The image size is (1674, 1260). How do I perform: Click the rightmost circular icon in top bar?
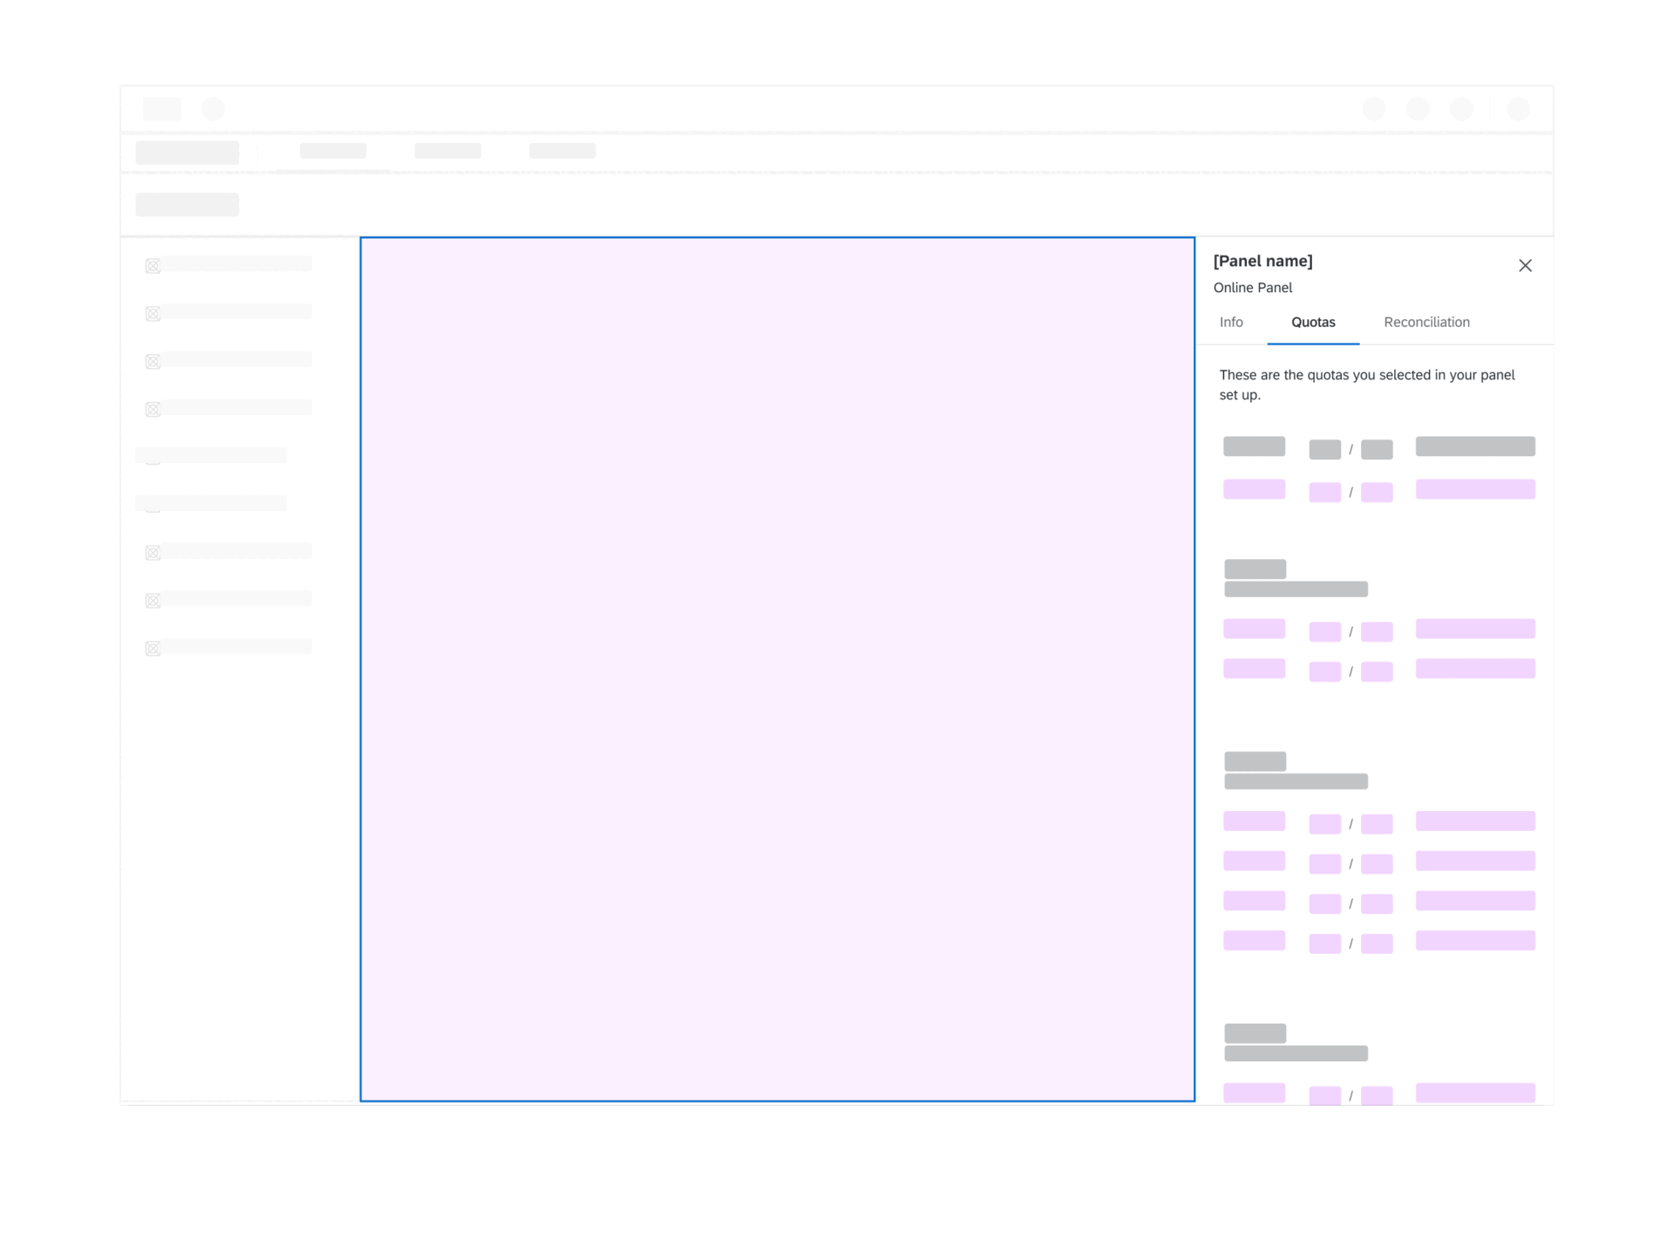coord(1518,109)
